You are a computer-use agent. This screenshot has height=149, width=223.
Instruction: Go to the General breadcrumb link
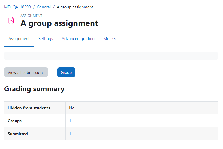coord(44,7)
